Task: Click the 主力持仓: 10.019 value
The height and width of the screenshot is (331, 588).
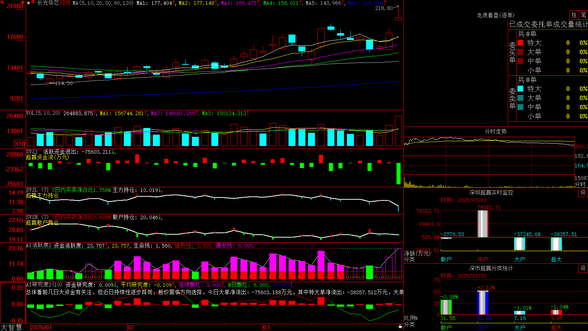Action: (137, 190)
